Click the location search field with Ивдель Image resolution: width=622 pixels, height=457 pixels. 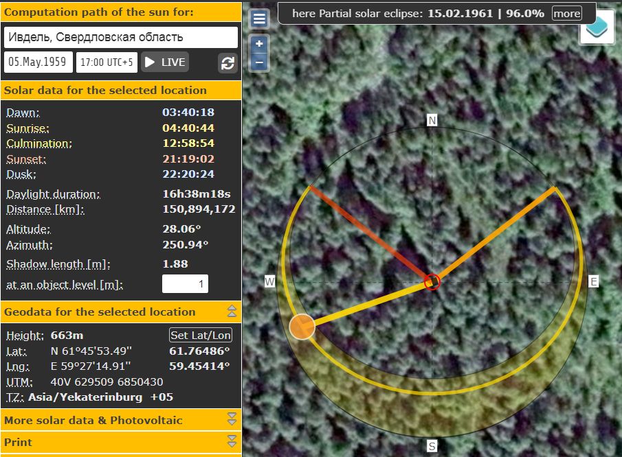[x=120, y=37]
